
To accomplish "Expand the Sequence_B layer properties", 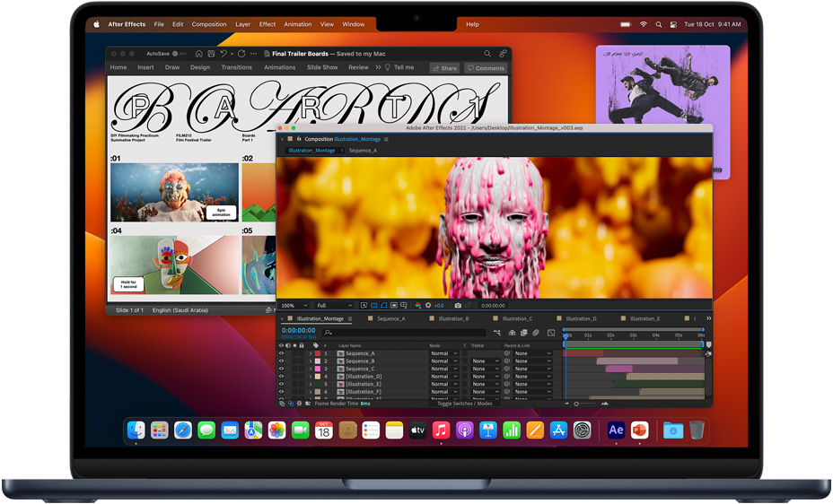I will coord(311,361).
